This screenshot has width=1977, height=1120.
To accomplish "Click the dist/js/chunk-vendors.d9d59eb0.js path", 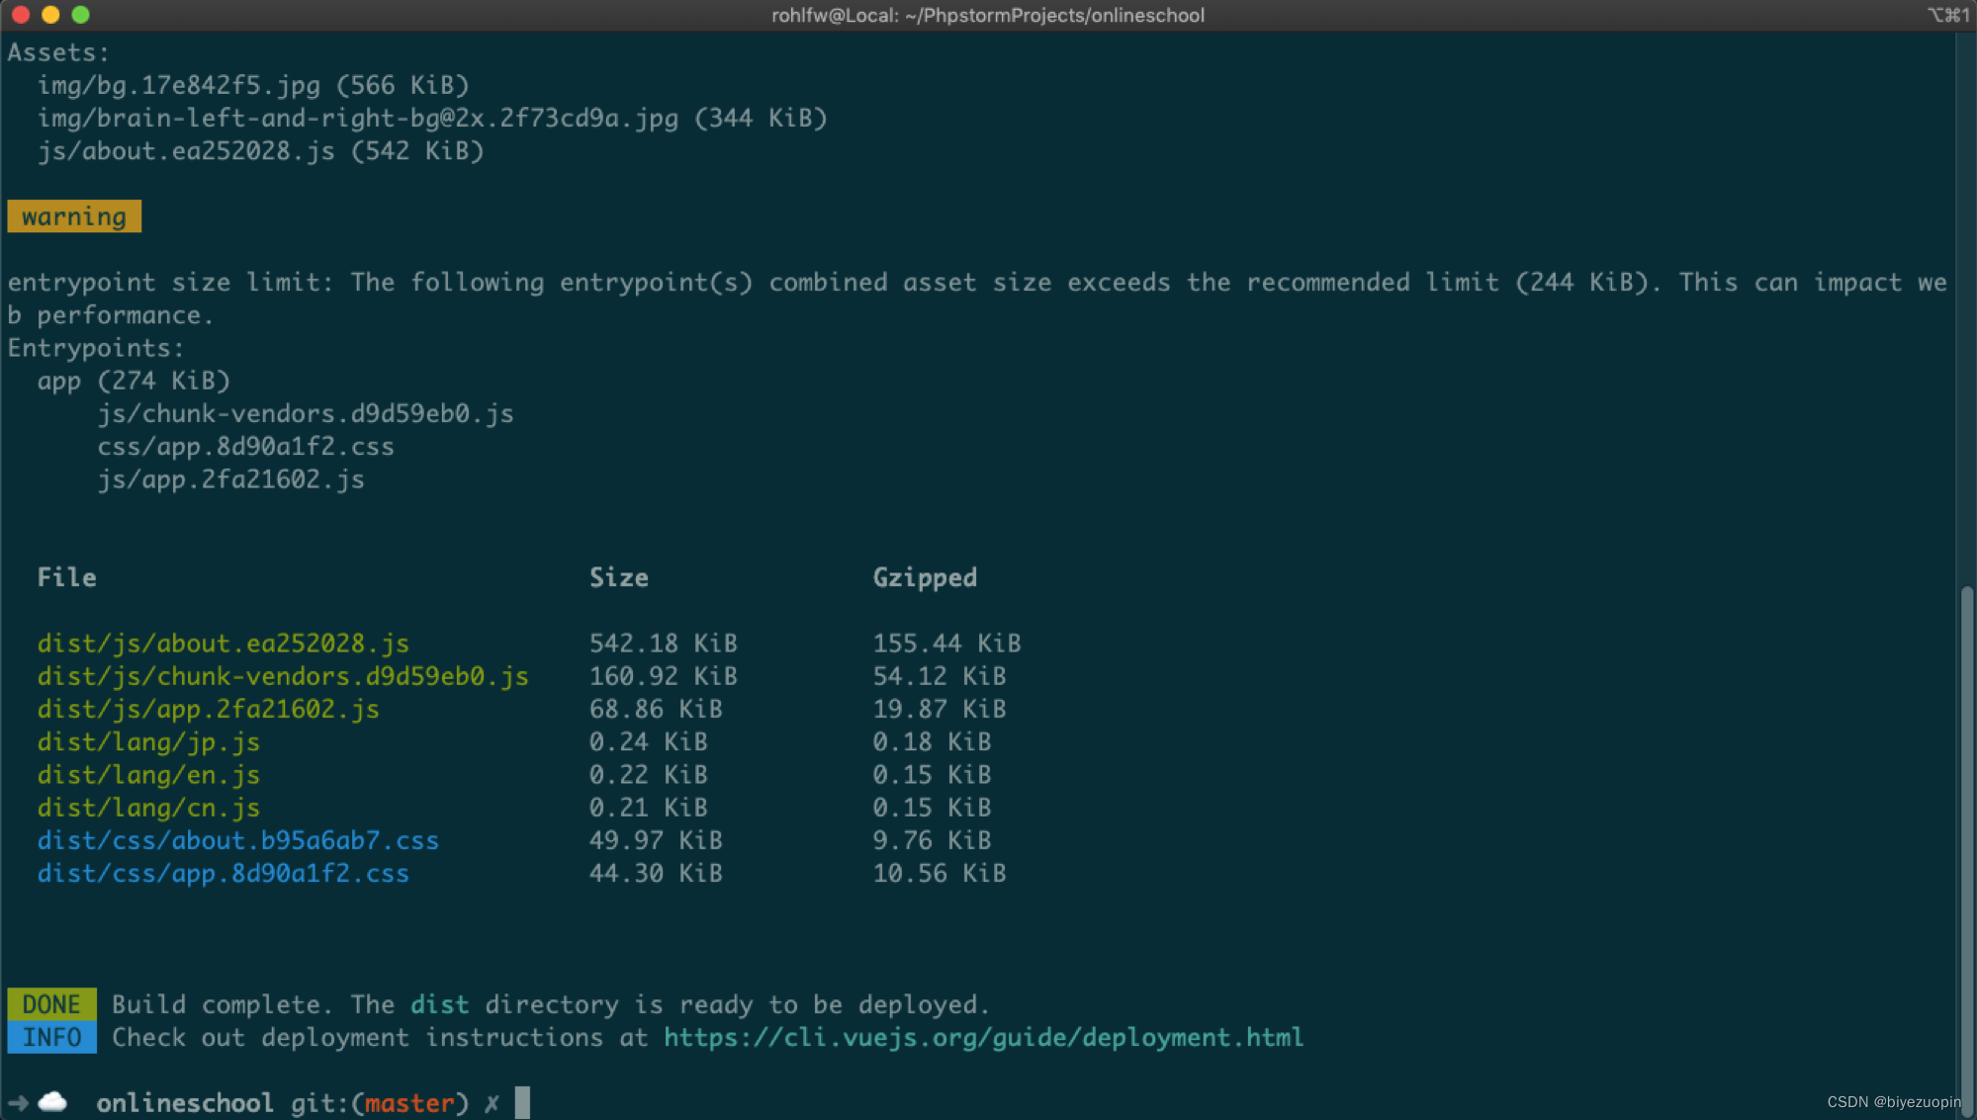I will (x=283, y=676).
